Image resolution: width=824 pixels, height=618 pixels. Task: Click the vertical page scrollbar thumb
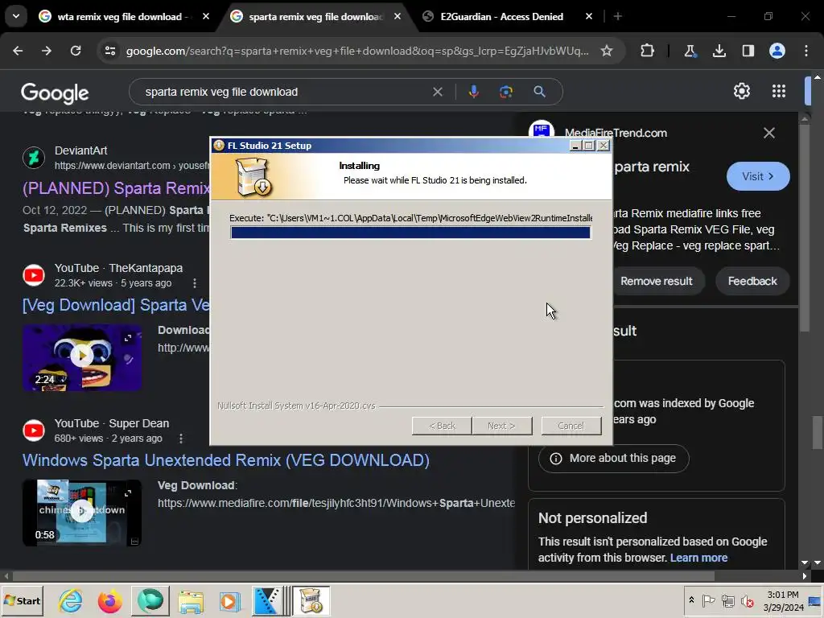pyautogui.click(x=818, y=433)
